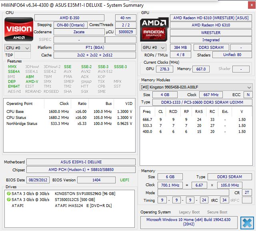Click the ROPs / TMUs 4 / 8 value
The width and height of the screenshot is (256, 231).
coord(180,55)
